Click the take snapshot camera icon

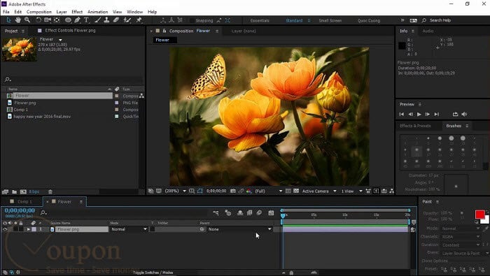[x=233, y=191]
